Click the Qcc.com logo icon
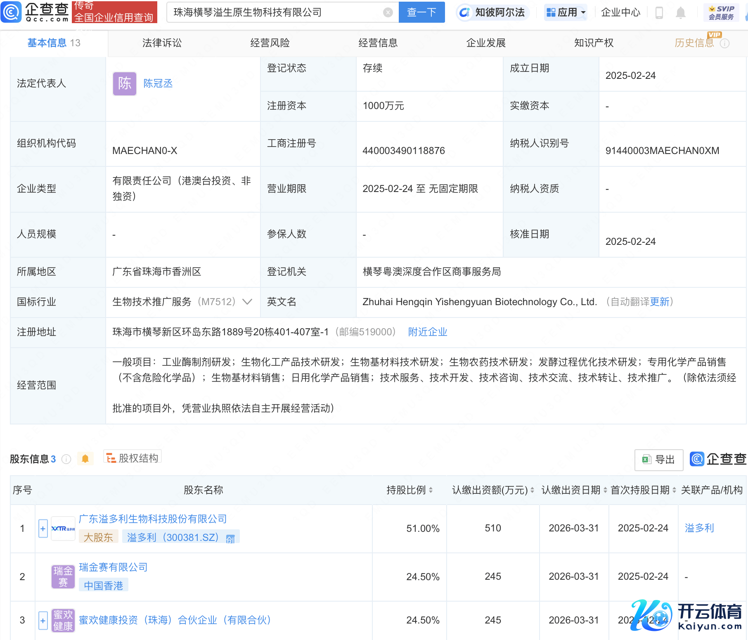Image resolution: width=748 pixels, height=640 pixels. pyautogui.click(x=11, y=12)
